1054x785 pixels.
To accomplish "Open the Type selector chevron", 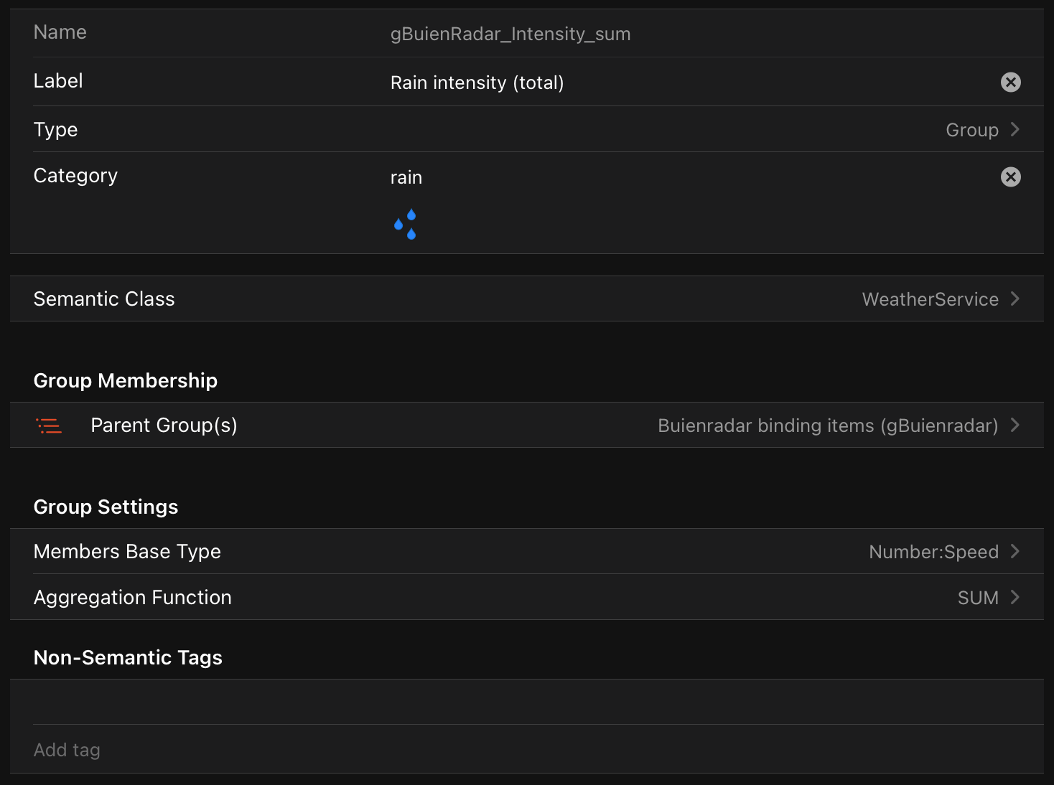I will pos(1015,130).
